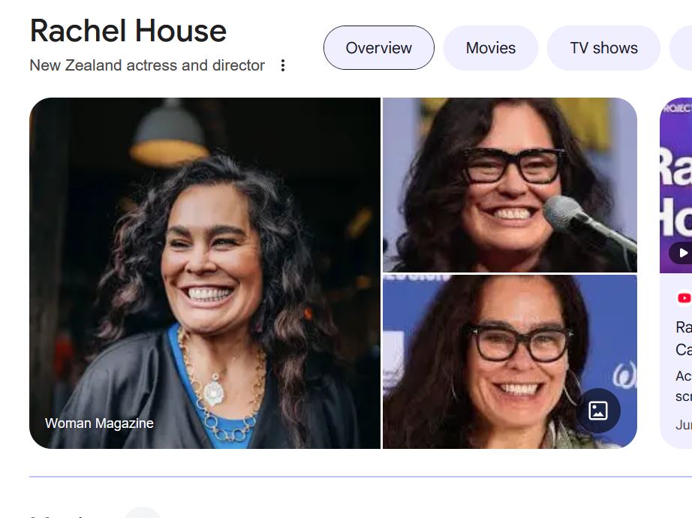The height and width of the screenshot is (518, 692).
Task: Click the Woman Magazine source label
Action: coord(99,423)
